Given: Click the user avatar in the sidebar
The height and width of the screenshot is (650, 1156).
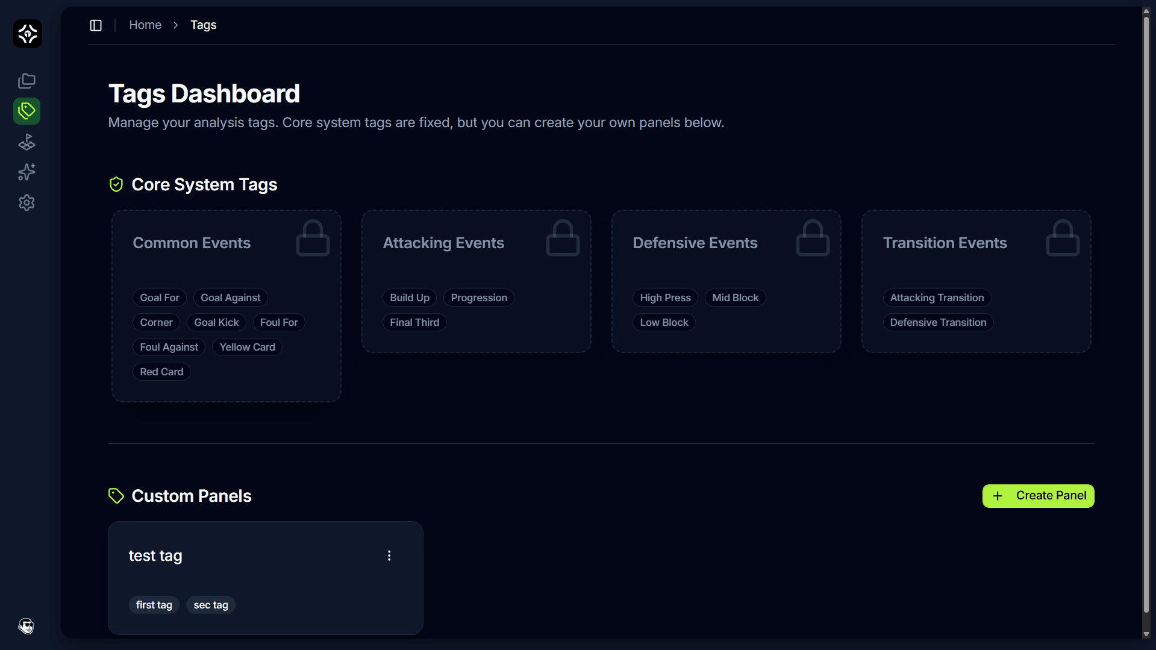Looking at the screenshot, I should click(27, 626).
